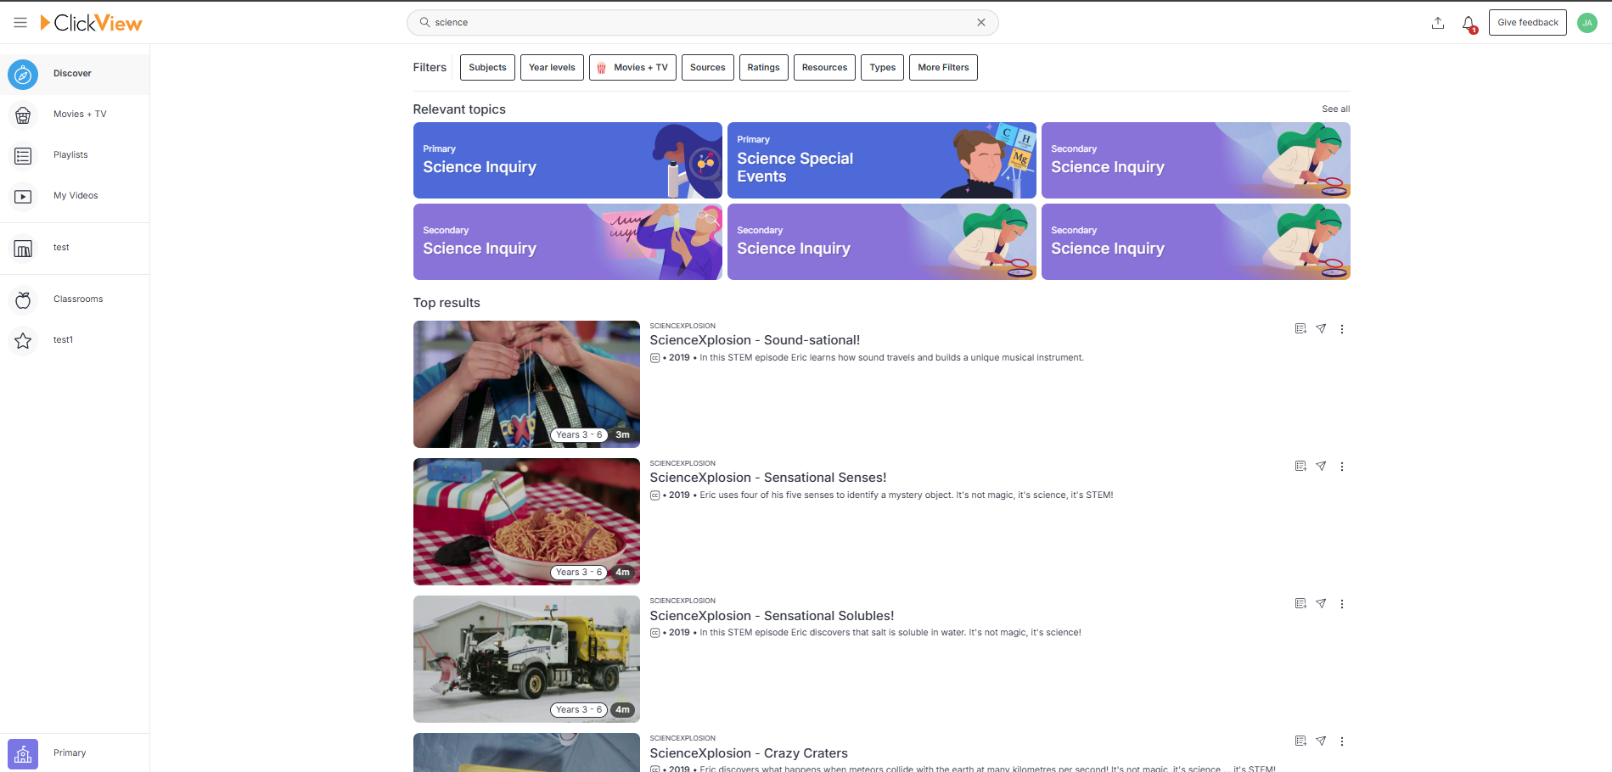The height and width of the screenshot is (772, 1612).
Task: Expand the Types filter
Action: click(882, 68)
